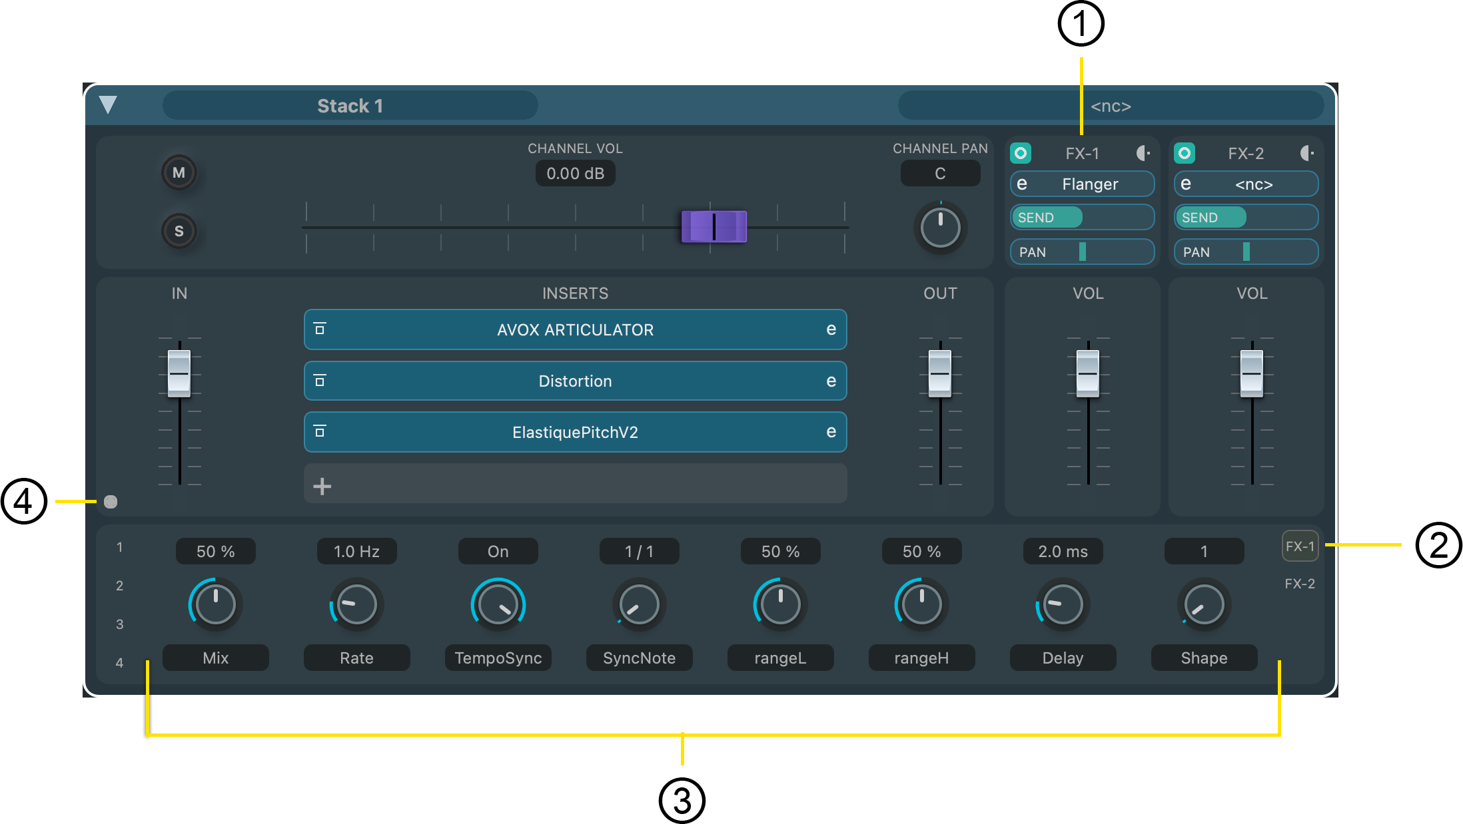
Task: Click the 0.00 dB volume value field
Action: point(575,174)
